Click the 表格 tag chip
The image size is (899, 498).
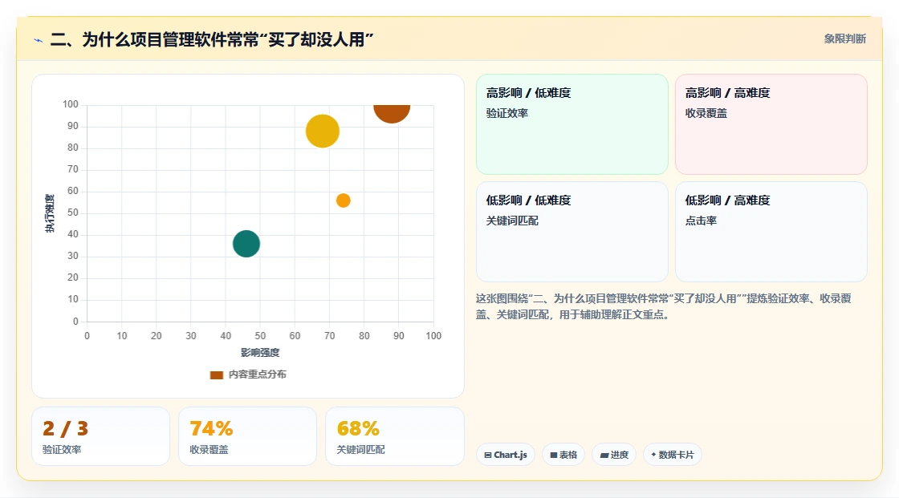[563, 455]
